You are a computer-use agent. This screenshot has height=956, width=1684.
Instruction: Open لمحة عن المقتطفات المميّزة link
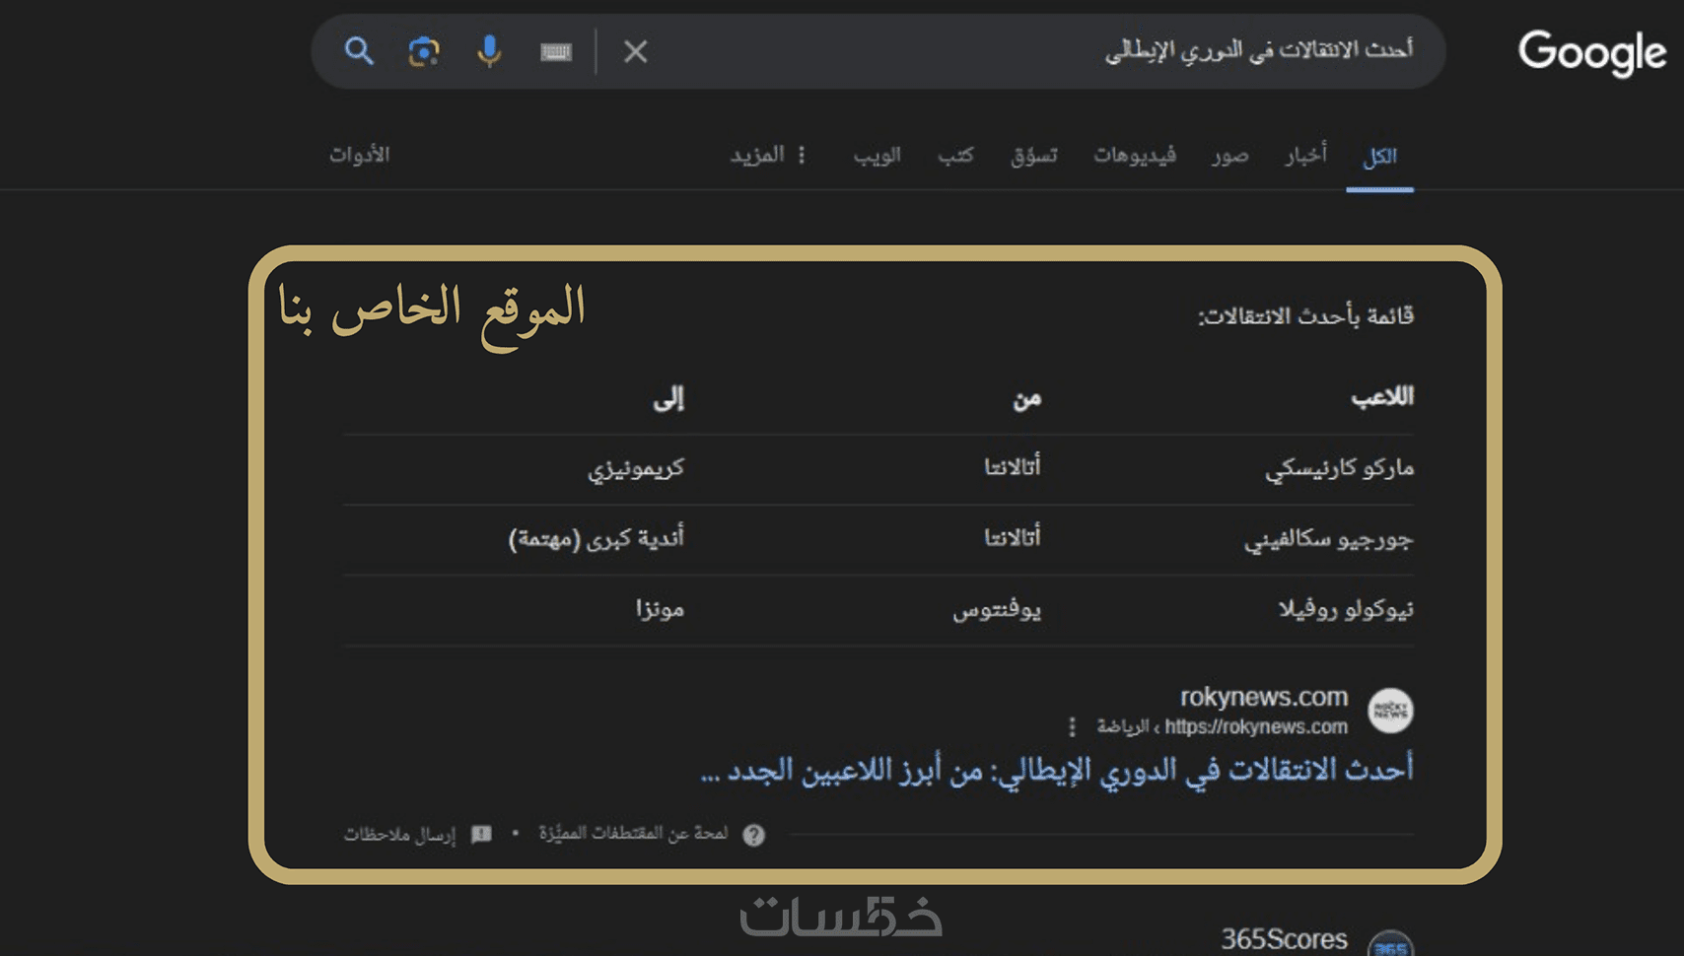coord(633,834)
